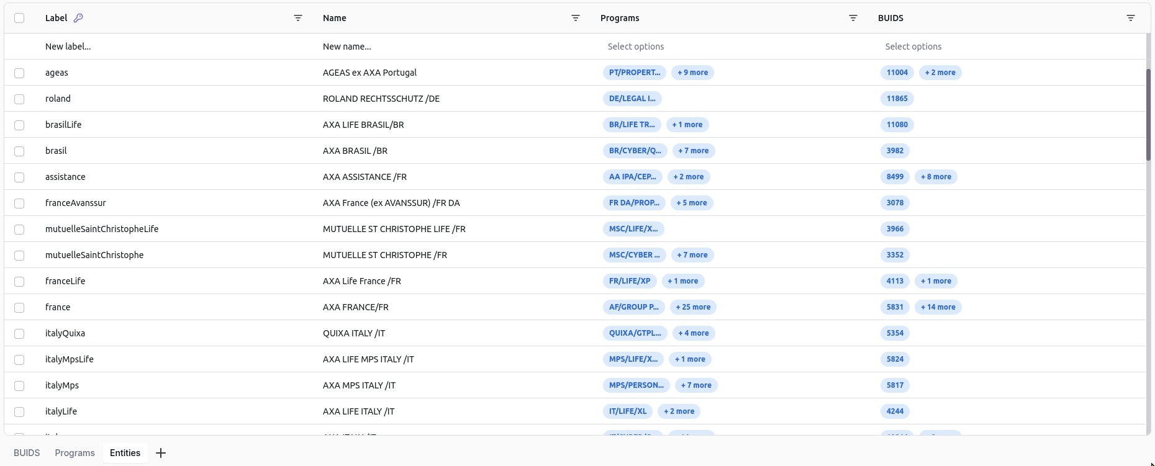Screen dimensions: 1155x466
Task: Click the 3982 BUID tag
Action: pyautogui.click(x=895, y=151)
